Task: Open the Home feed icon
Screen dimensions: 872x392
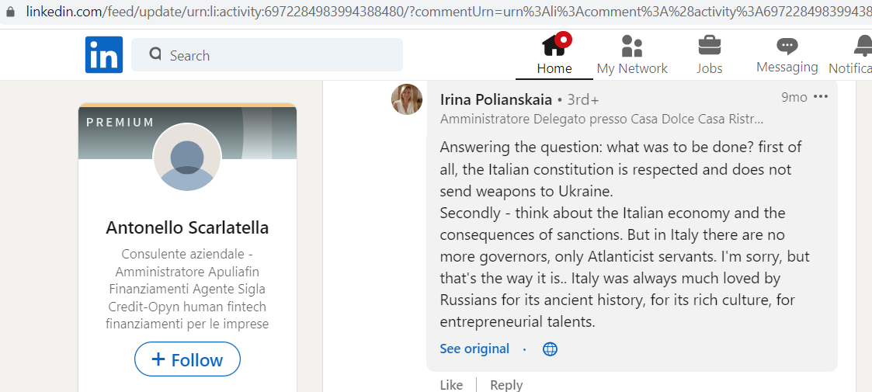Action: click(554, 44)
